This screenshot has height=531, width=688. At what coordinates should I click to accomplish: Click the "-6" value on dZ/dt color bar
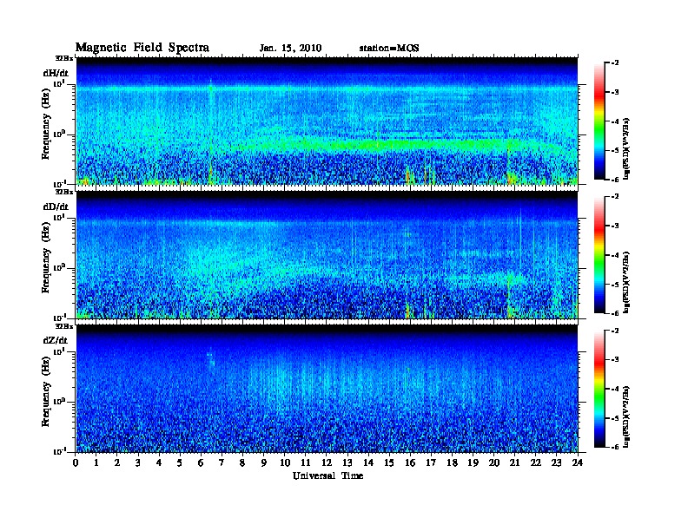pyautogui.click(x=615, y=448)
